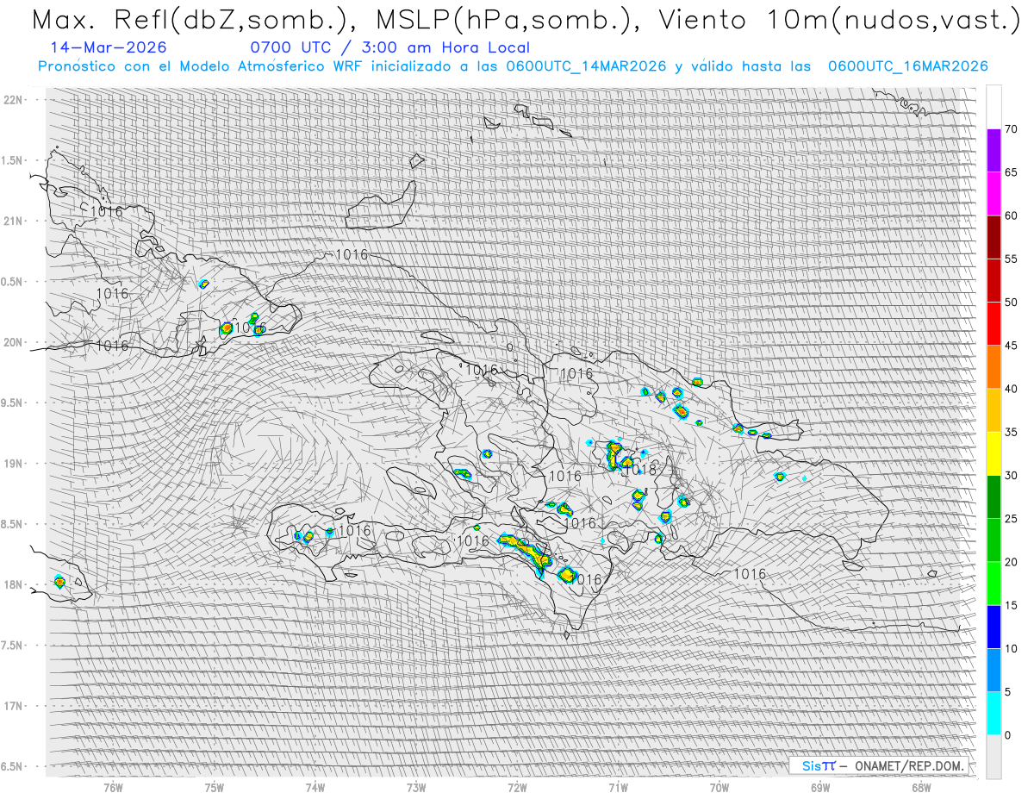Click the 76W longitude label
The height and width of the screenshot is (799, 1034).
coord(113,788)
